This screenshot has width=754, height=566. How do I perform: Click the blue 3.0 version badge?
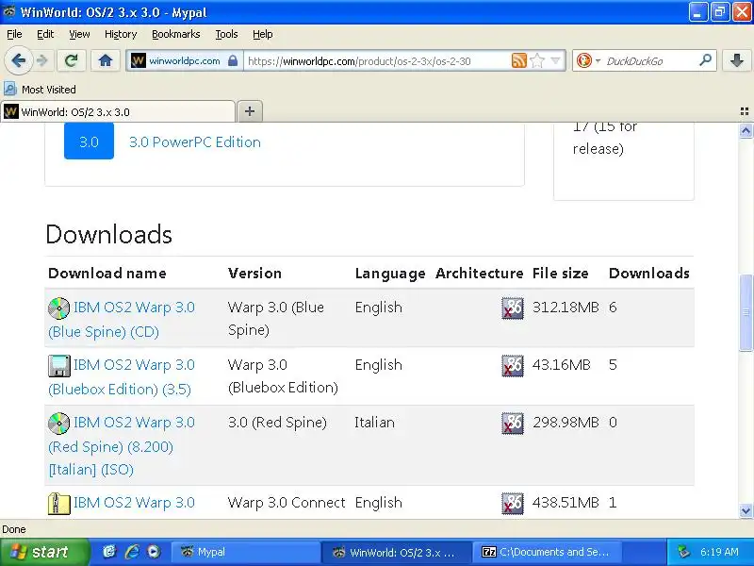tap(89, 141)
